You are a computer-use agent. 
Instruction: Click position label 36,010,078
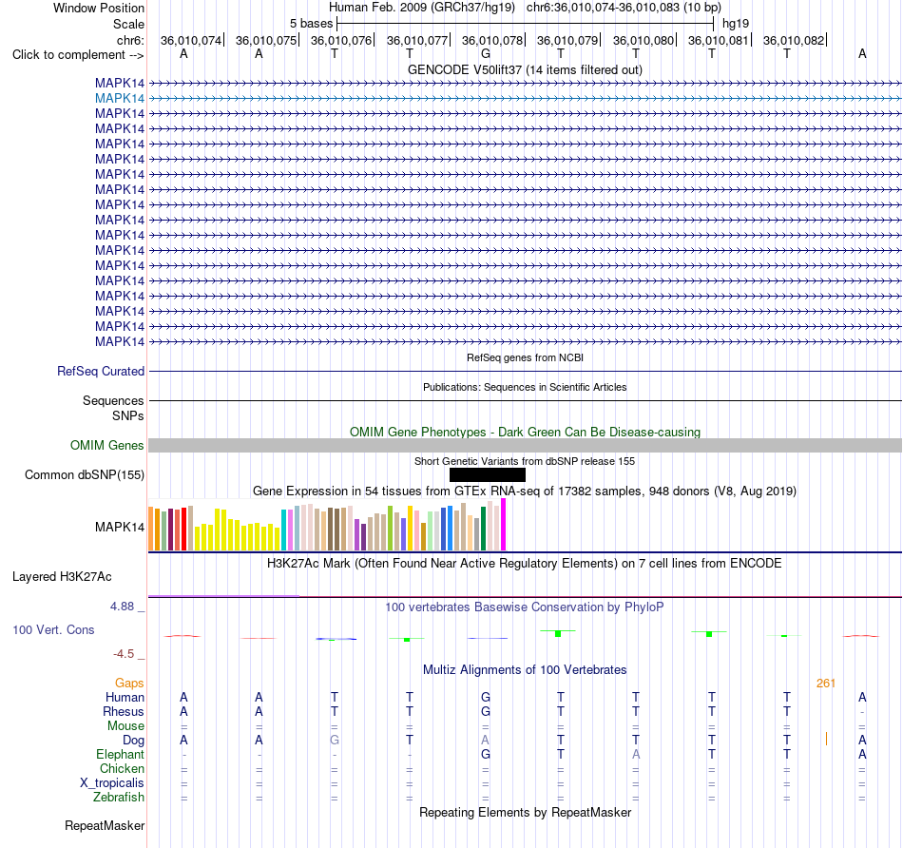pyautogui.click(x=492, y=40)
